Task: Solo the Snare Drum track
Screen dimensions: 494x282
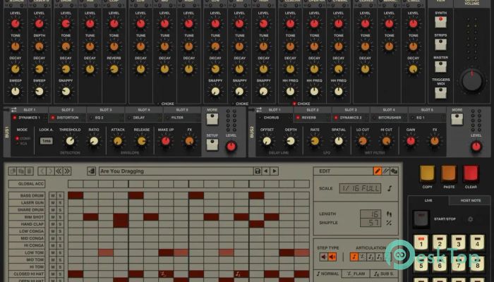Action: 60,209
